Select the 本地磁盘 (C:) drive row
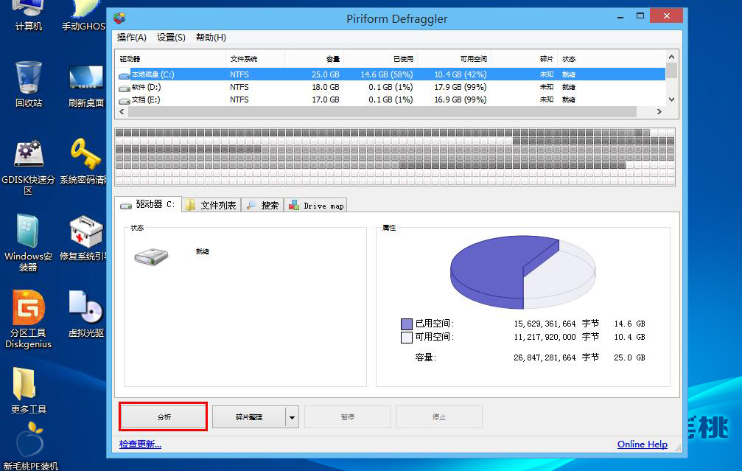The height and width of the screenshot is (471, 742). 391,74
